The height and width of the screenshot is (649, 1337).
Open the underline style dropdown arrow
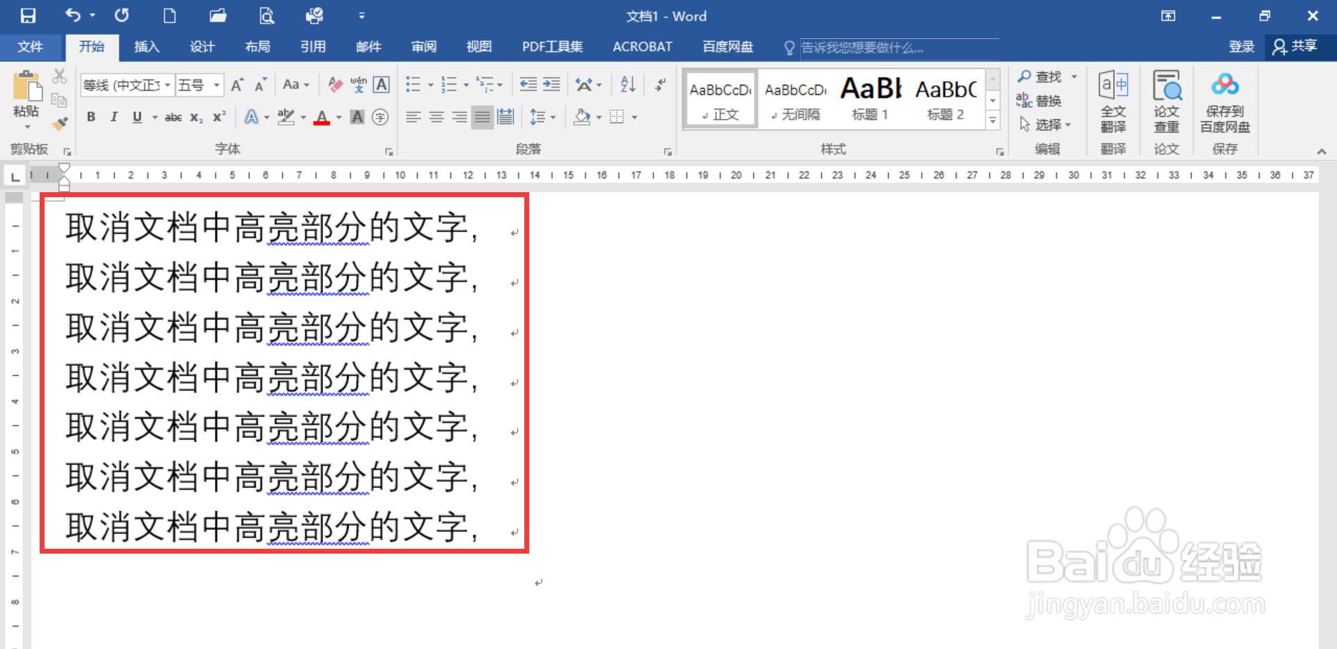[x=155, y=118]
